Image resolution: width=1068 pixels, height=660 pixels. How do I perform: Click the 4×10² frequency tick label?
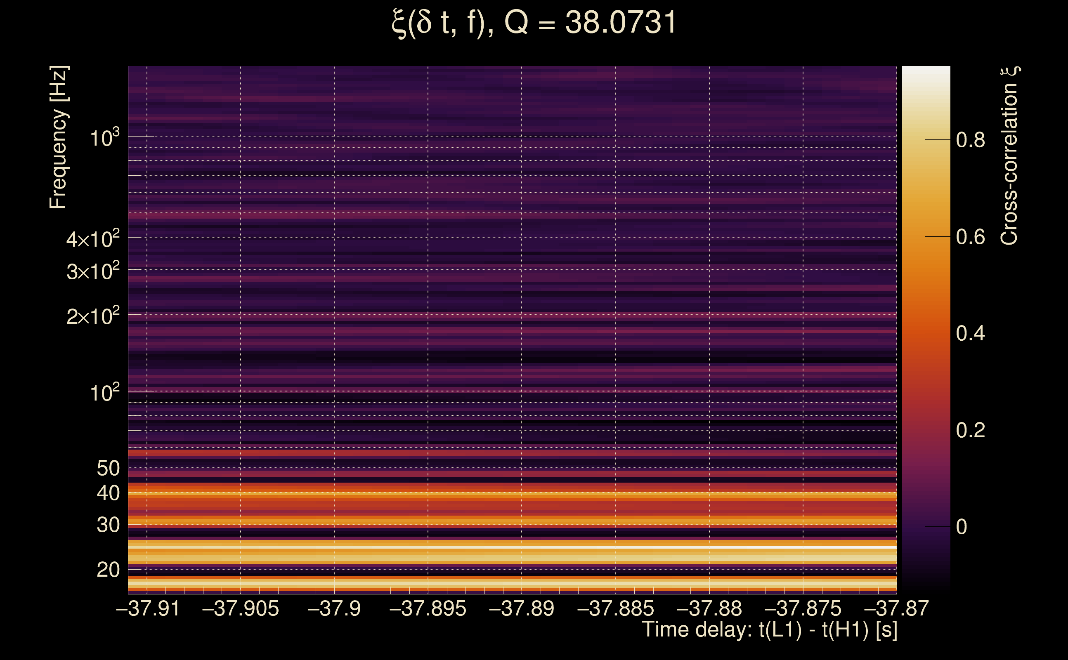(x=92, y=239)
